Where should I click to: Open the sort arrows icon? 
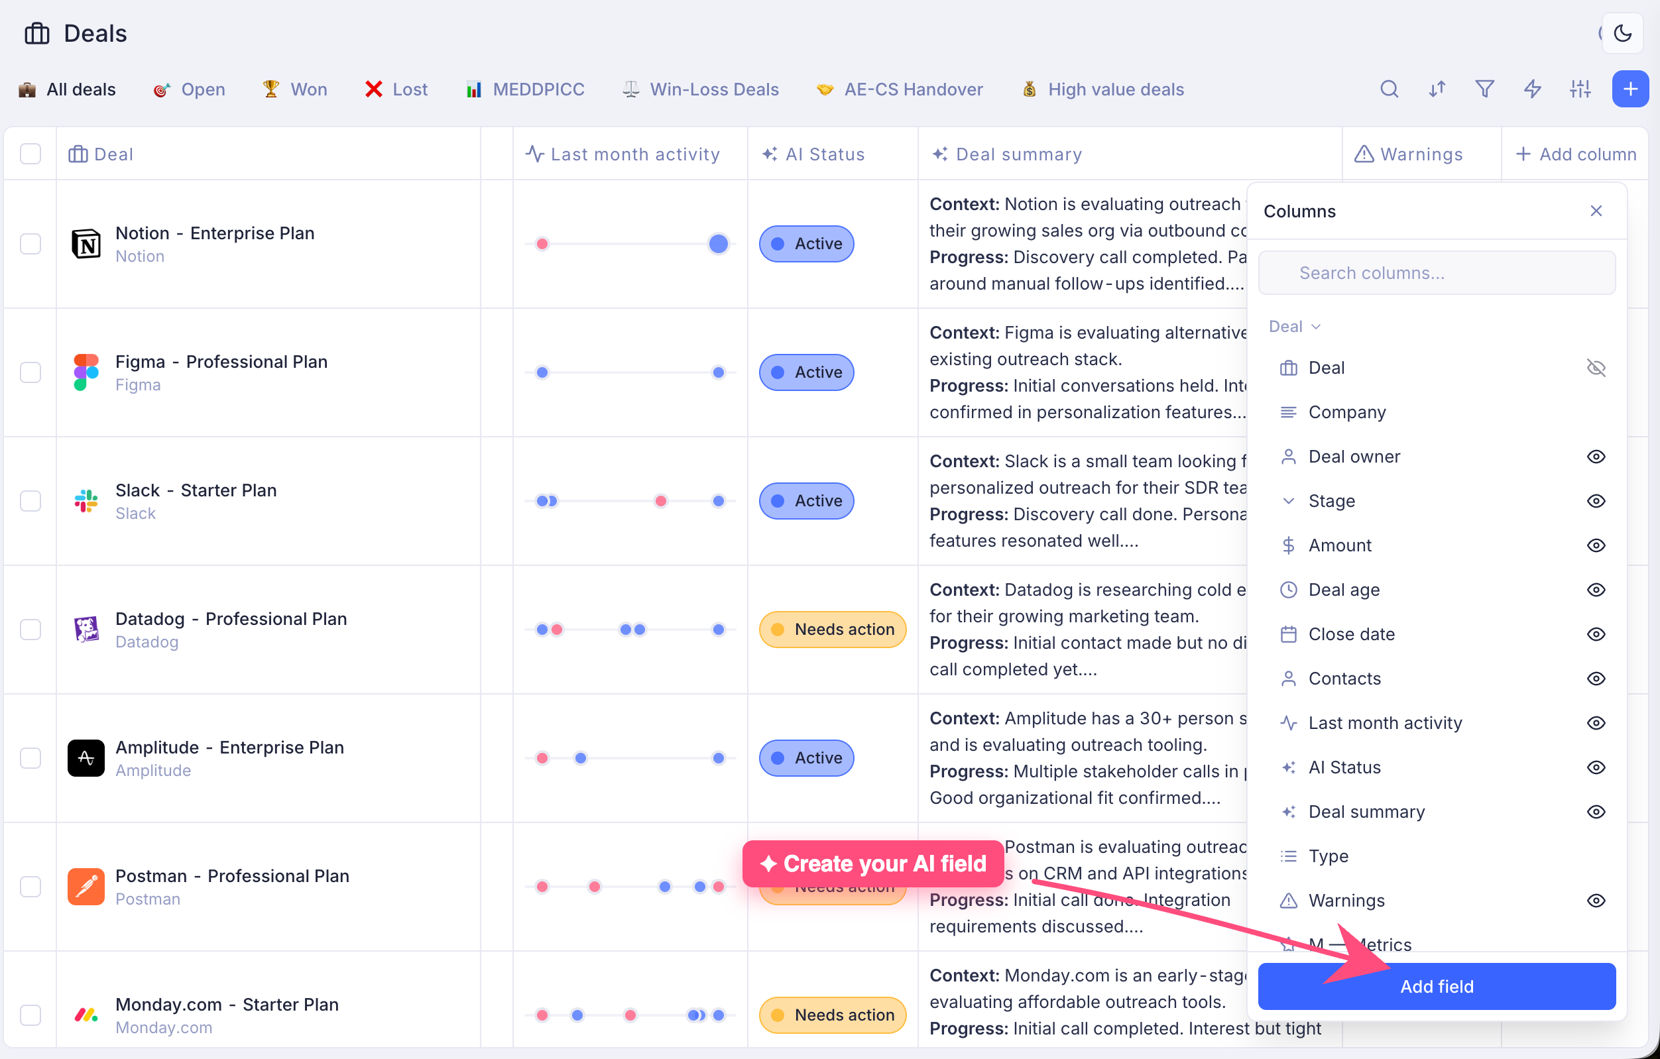click(x=1437, y=89)
